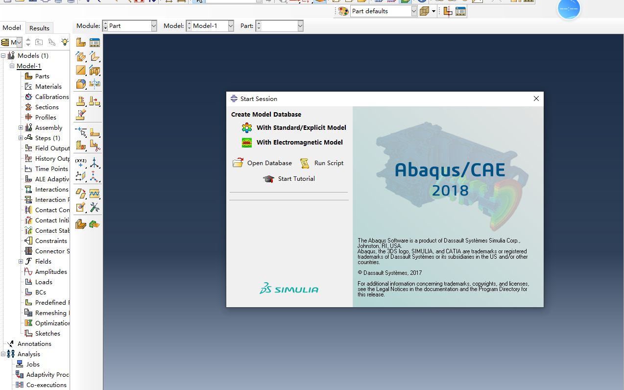Viewport: 624px width, 390px height.
Task: Select Constraints in the model tree
Action: point(51,241)
